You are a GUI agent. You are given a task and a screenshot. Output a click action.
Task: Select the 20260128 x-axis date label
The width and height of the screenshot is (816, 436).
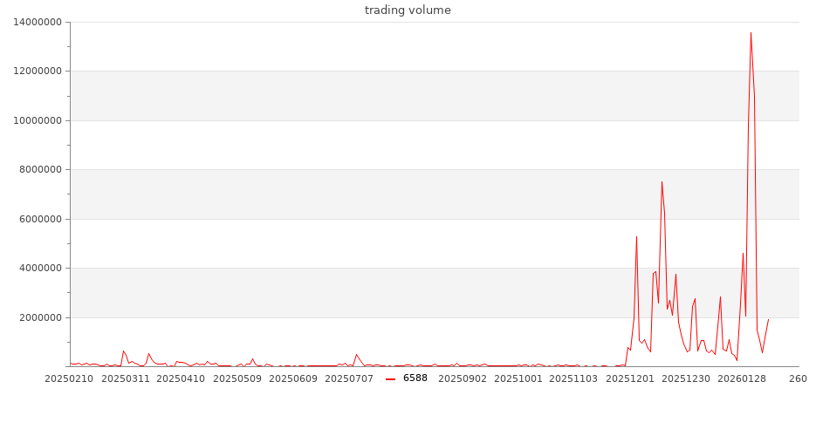click(742, 378)
